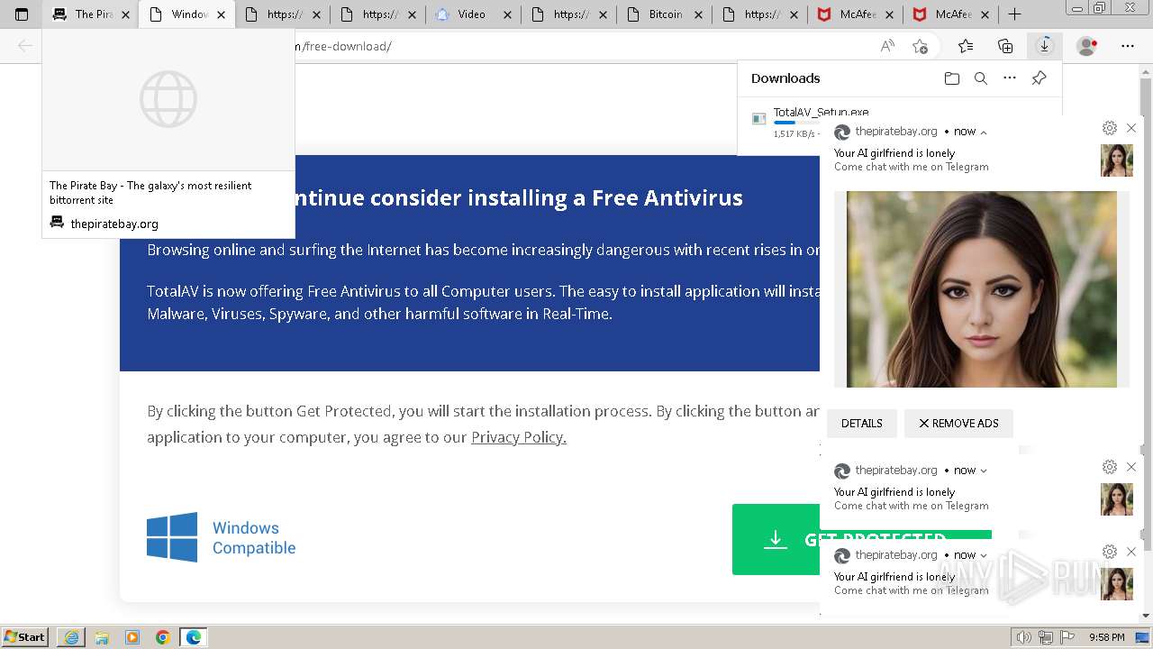
Task: Open a new tab with plus button
Action: pyautogui.click(x=1014, y=14)
